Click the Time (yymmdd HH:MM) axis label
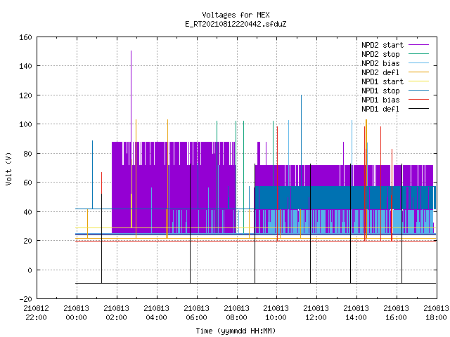450x337 pixels. click(236, 331)
